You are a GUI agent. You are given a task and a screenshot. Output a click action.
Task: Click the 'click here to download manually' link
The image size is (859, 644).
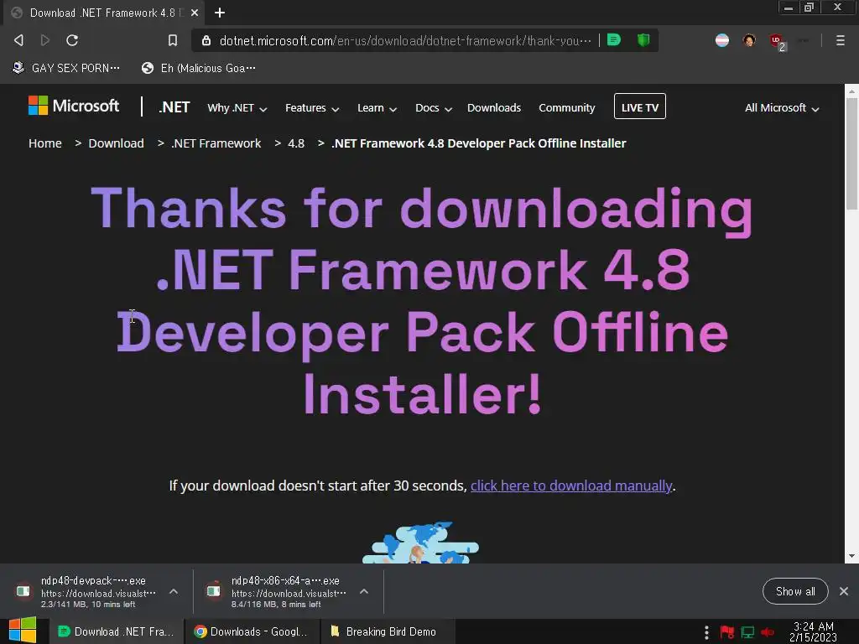pyautogui.click(x=570, y=486)
